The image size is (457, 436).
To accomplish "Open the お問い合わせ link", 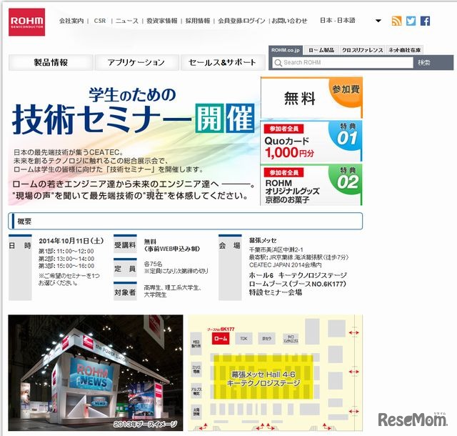I will click(x=289, y=21).
